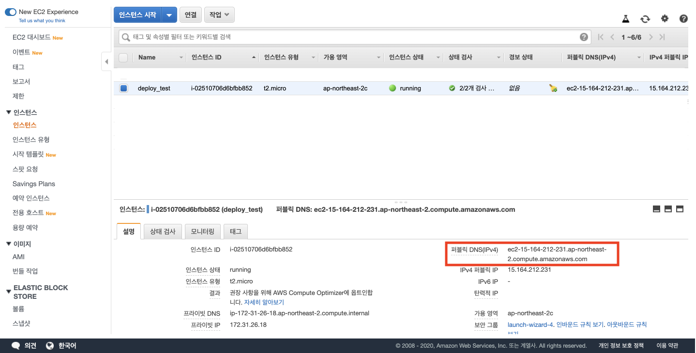The width and height of the screenshot is (696, 353).
Task: Collapse the 인스턴스 sidebar section
Action: coord(9,113)
